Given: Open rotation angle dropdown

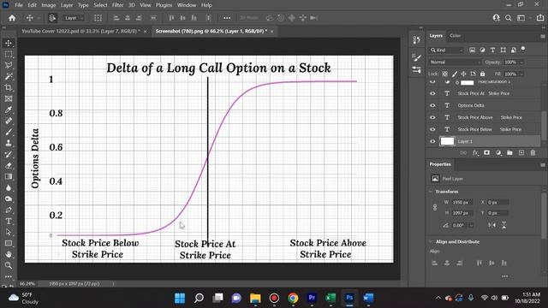Looking at the screenshot, I should tap(471, 225).
